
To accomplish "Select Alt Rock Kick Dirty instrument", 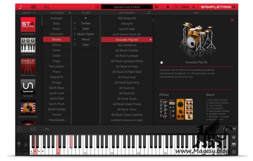I will 127,83.
